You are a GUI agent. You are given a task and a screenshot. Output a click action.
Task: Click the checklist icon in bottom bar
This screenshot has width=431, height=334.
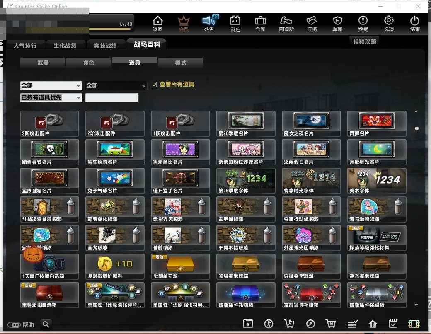point(352,324)
